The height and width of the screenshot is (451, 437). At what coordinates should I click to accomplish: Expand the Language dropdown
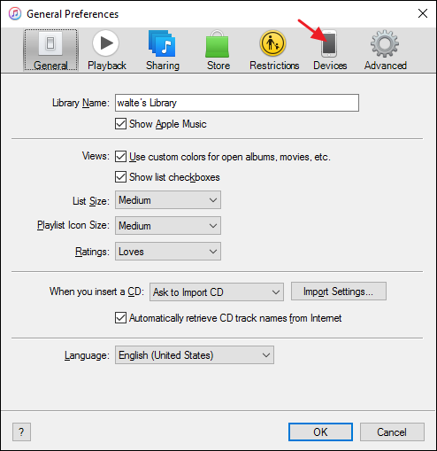[x=195, y=355]
